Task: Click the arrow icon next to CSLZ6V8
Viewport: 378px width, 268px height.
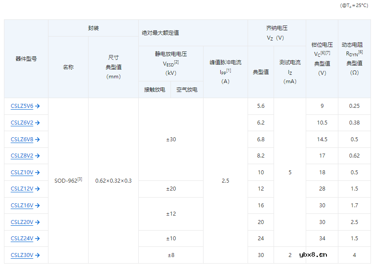Action: pyautogui.click(x=38, y=139)
